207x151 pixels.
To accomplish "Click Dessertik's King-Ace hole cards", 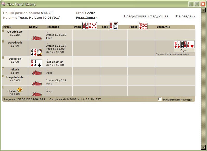I will point(36,63).
